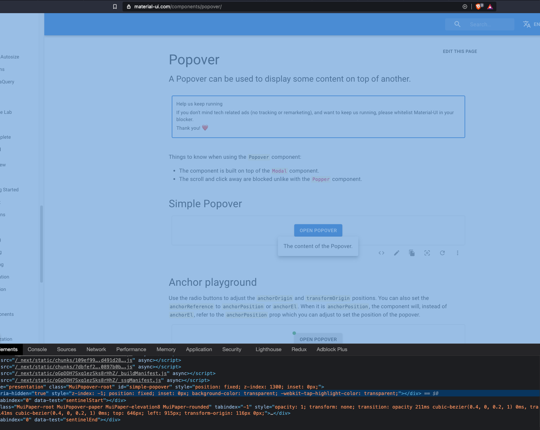Viewport: 540px width, 430px height.
Task: Click the bookmark icon in the address bar
Action: click(115, 6)
